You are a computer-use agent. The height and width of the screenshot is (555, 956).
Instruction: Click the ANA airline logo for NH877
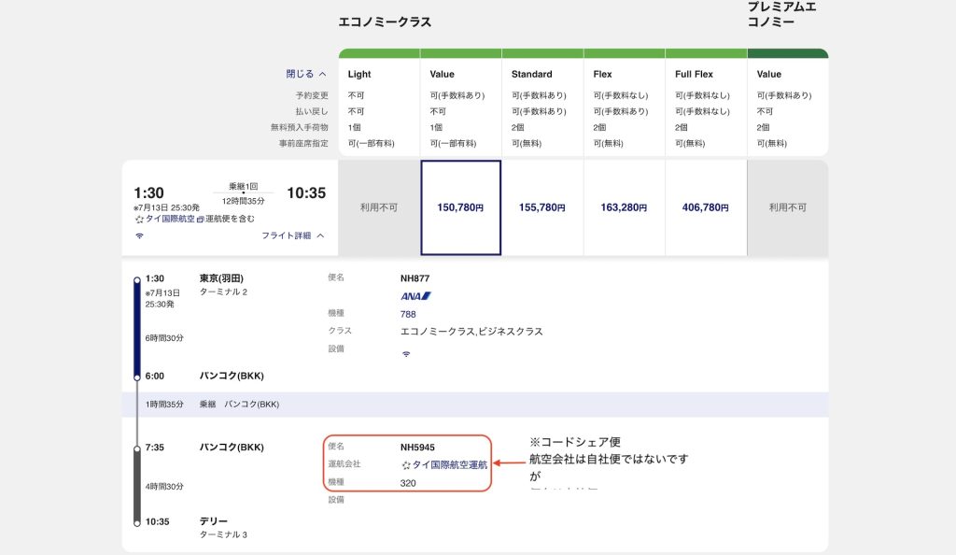pos(415,296)
